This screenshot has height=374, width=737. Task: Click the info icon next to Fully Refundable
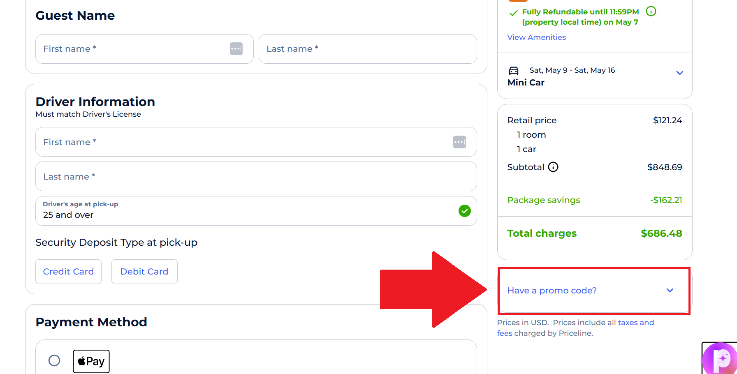coord(651,12)
